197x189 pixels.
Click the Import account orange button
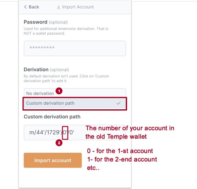pyautogui.click(x=53, y=160)
